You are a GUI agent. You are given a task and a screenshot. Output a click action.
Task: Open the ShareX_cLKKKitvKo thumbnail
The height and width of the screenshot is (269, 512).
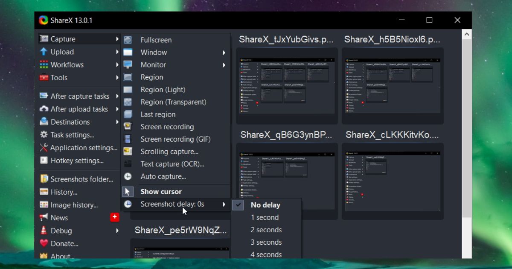point(392,179)
